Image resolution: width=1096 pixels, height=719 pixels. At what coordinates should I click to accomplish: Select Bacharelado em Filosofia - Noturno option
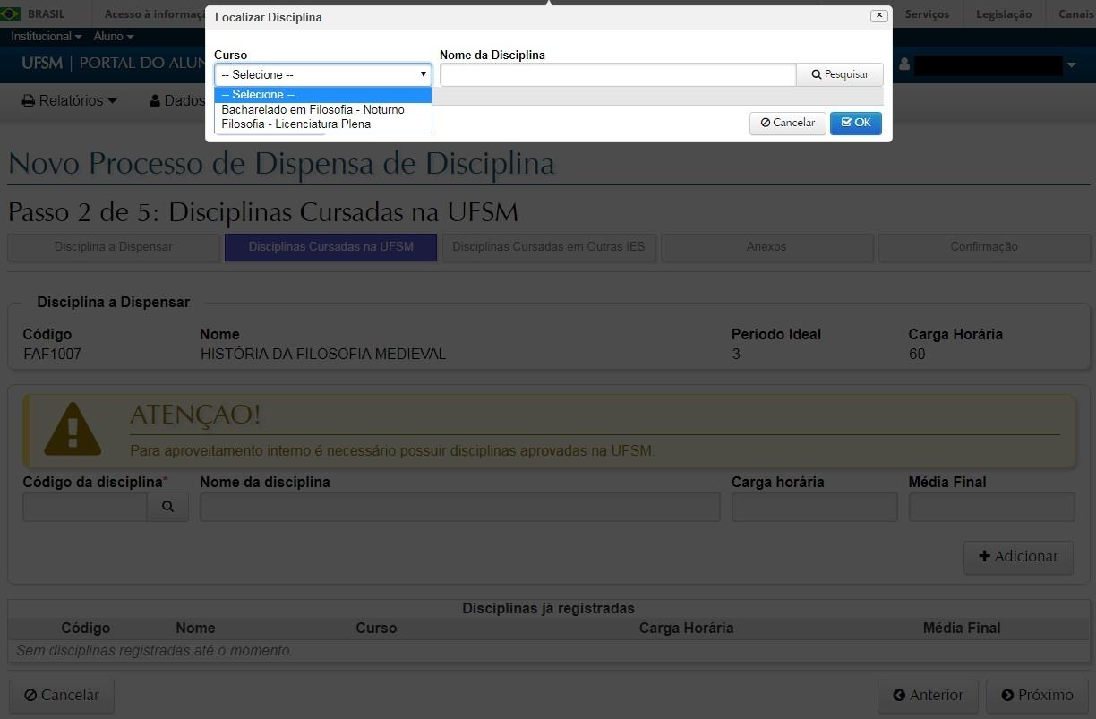coord(313,110)
